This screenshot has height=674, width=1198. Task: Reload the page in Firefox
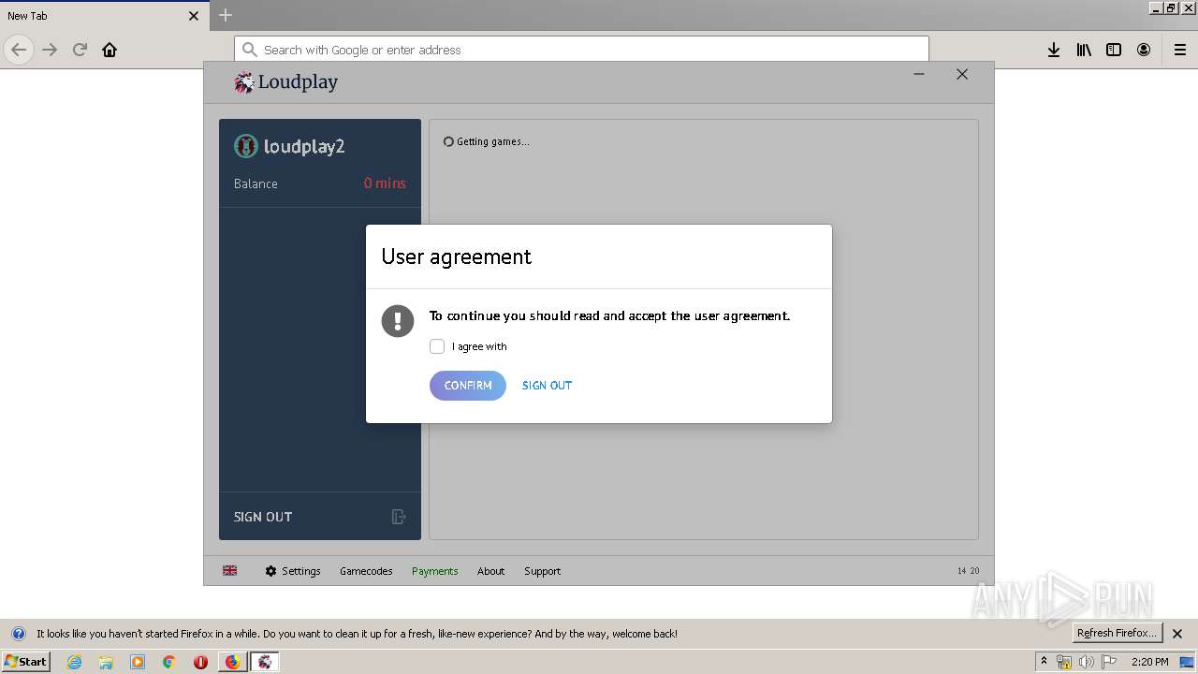[80, 50]
